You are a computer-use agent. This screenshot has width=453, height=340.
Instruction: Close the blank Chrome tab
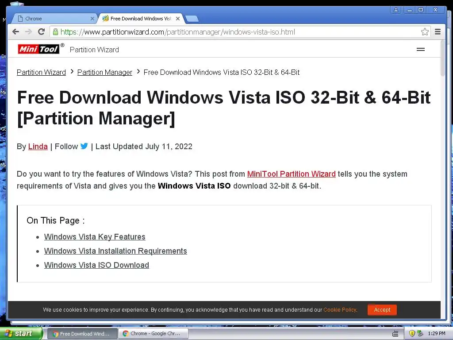(92, 19)
